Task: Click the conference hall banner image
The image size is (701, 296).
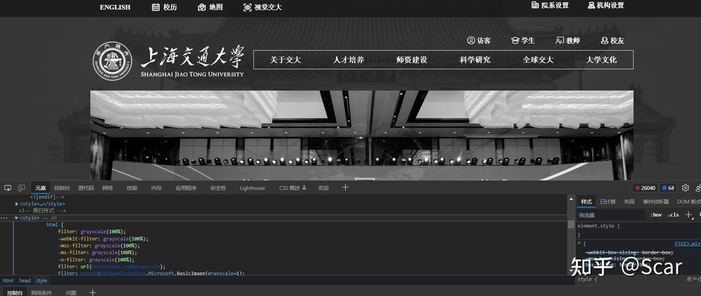Action: [x=362, y=135]
